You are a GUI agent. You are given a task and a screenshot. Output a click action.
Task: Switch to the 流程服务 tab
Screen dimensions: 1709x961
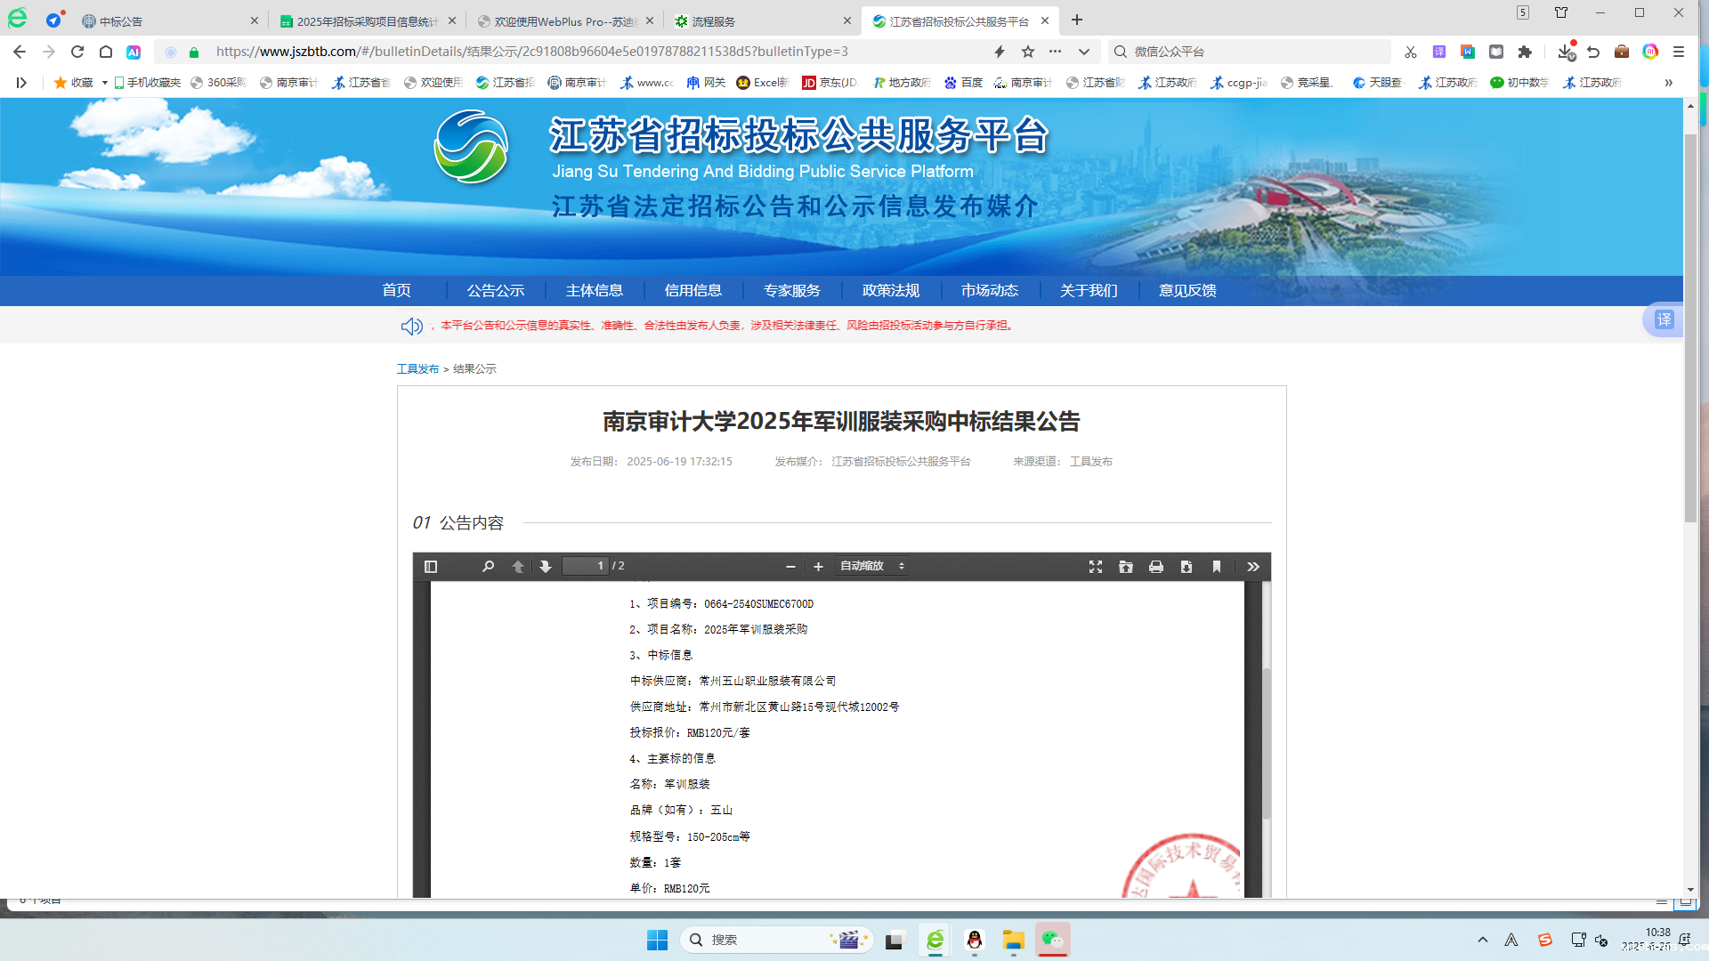coord(762,20)
